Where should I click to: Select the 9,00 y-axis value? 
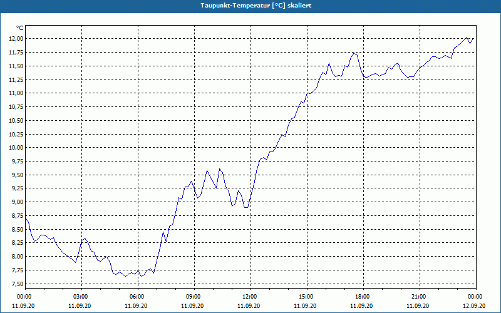17,202
